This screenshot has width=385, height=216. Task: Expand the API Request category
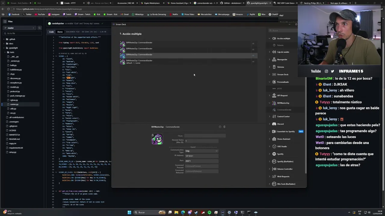[x=269, y=95]
